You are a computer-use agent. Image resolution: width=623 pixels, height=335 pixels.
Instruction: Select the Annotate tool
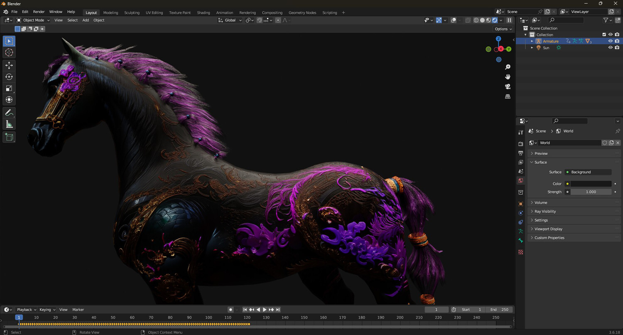9,113
